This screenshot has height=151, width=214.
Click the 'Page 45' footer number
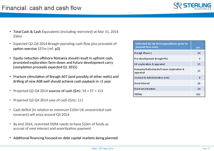point(206,148)
